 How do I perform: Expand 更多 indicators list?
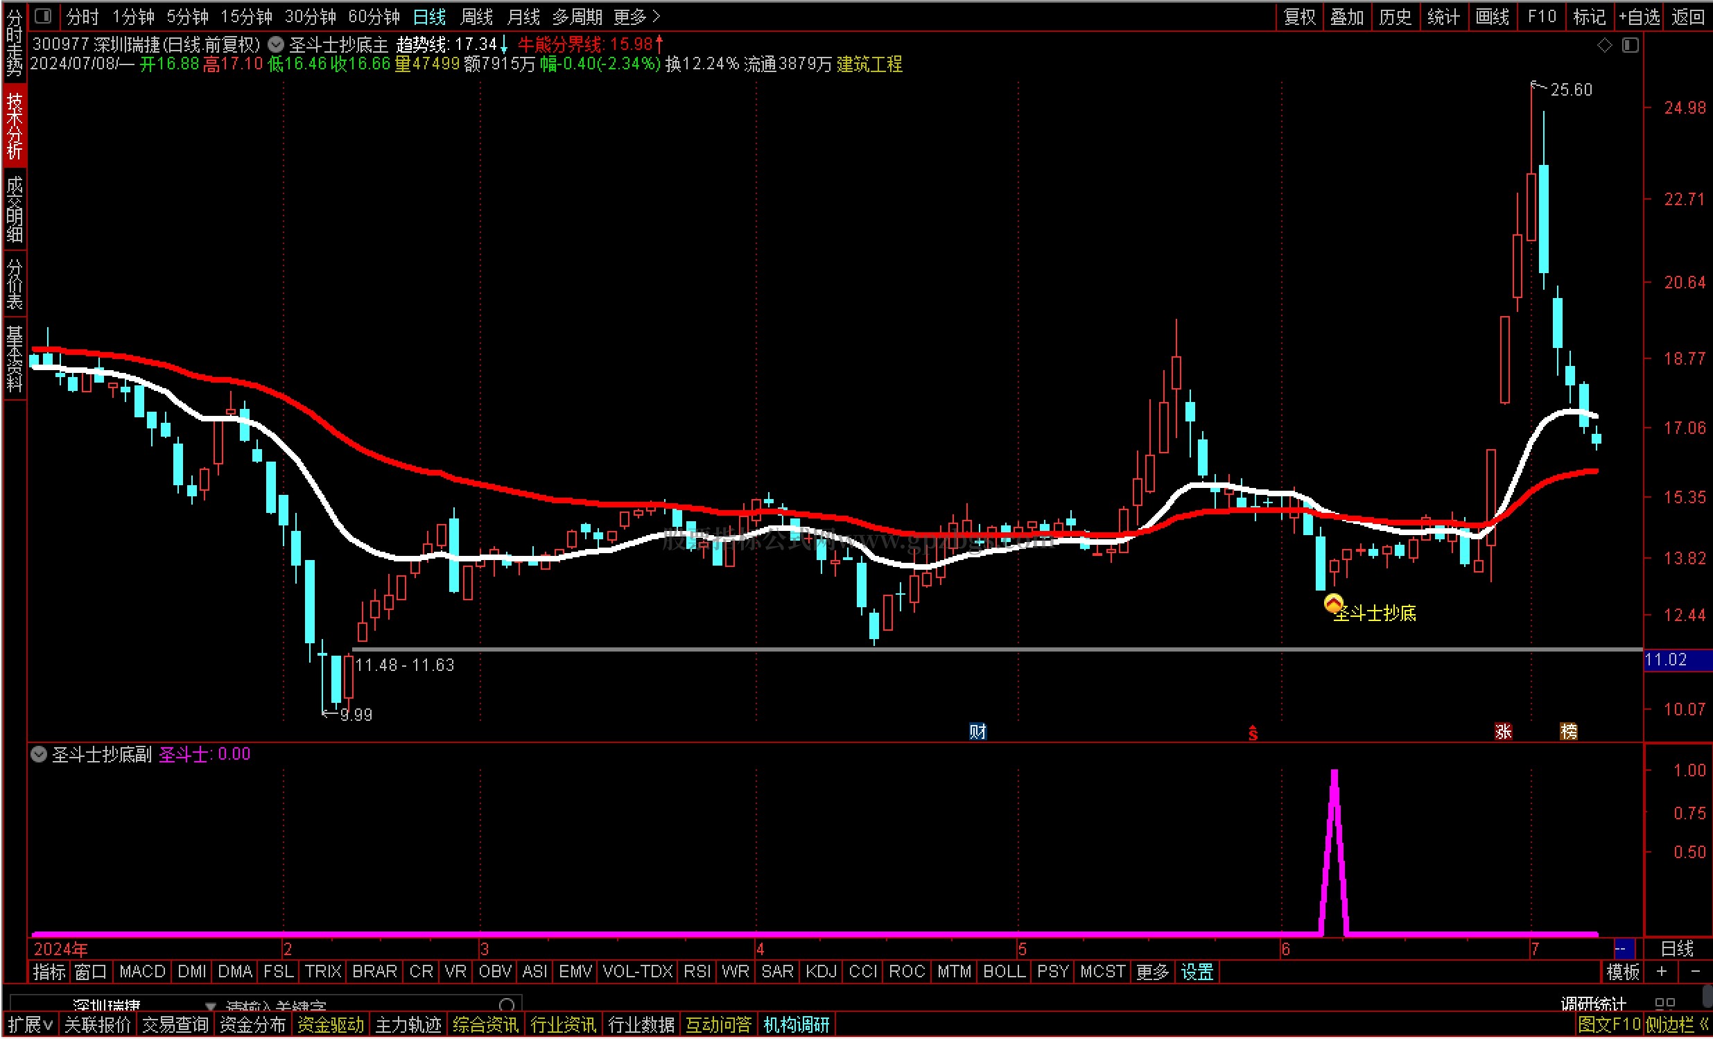[x=1152, y=972]
